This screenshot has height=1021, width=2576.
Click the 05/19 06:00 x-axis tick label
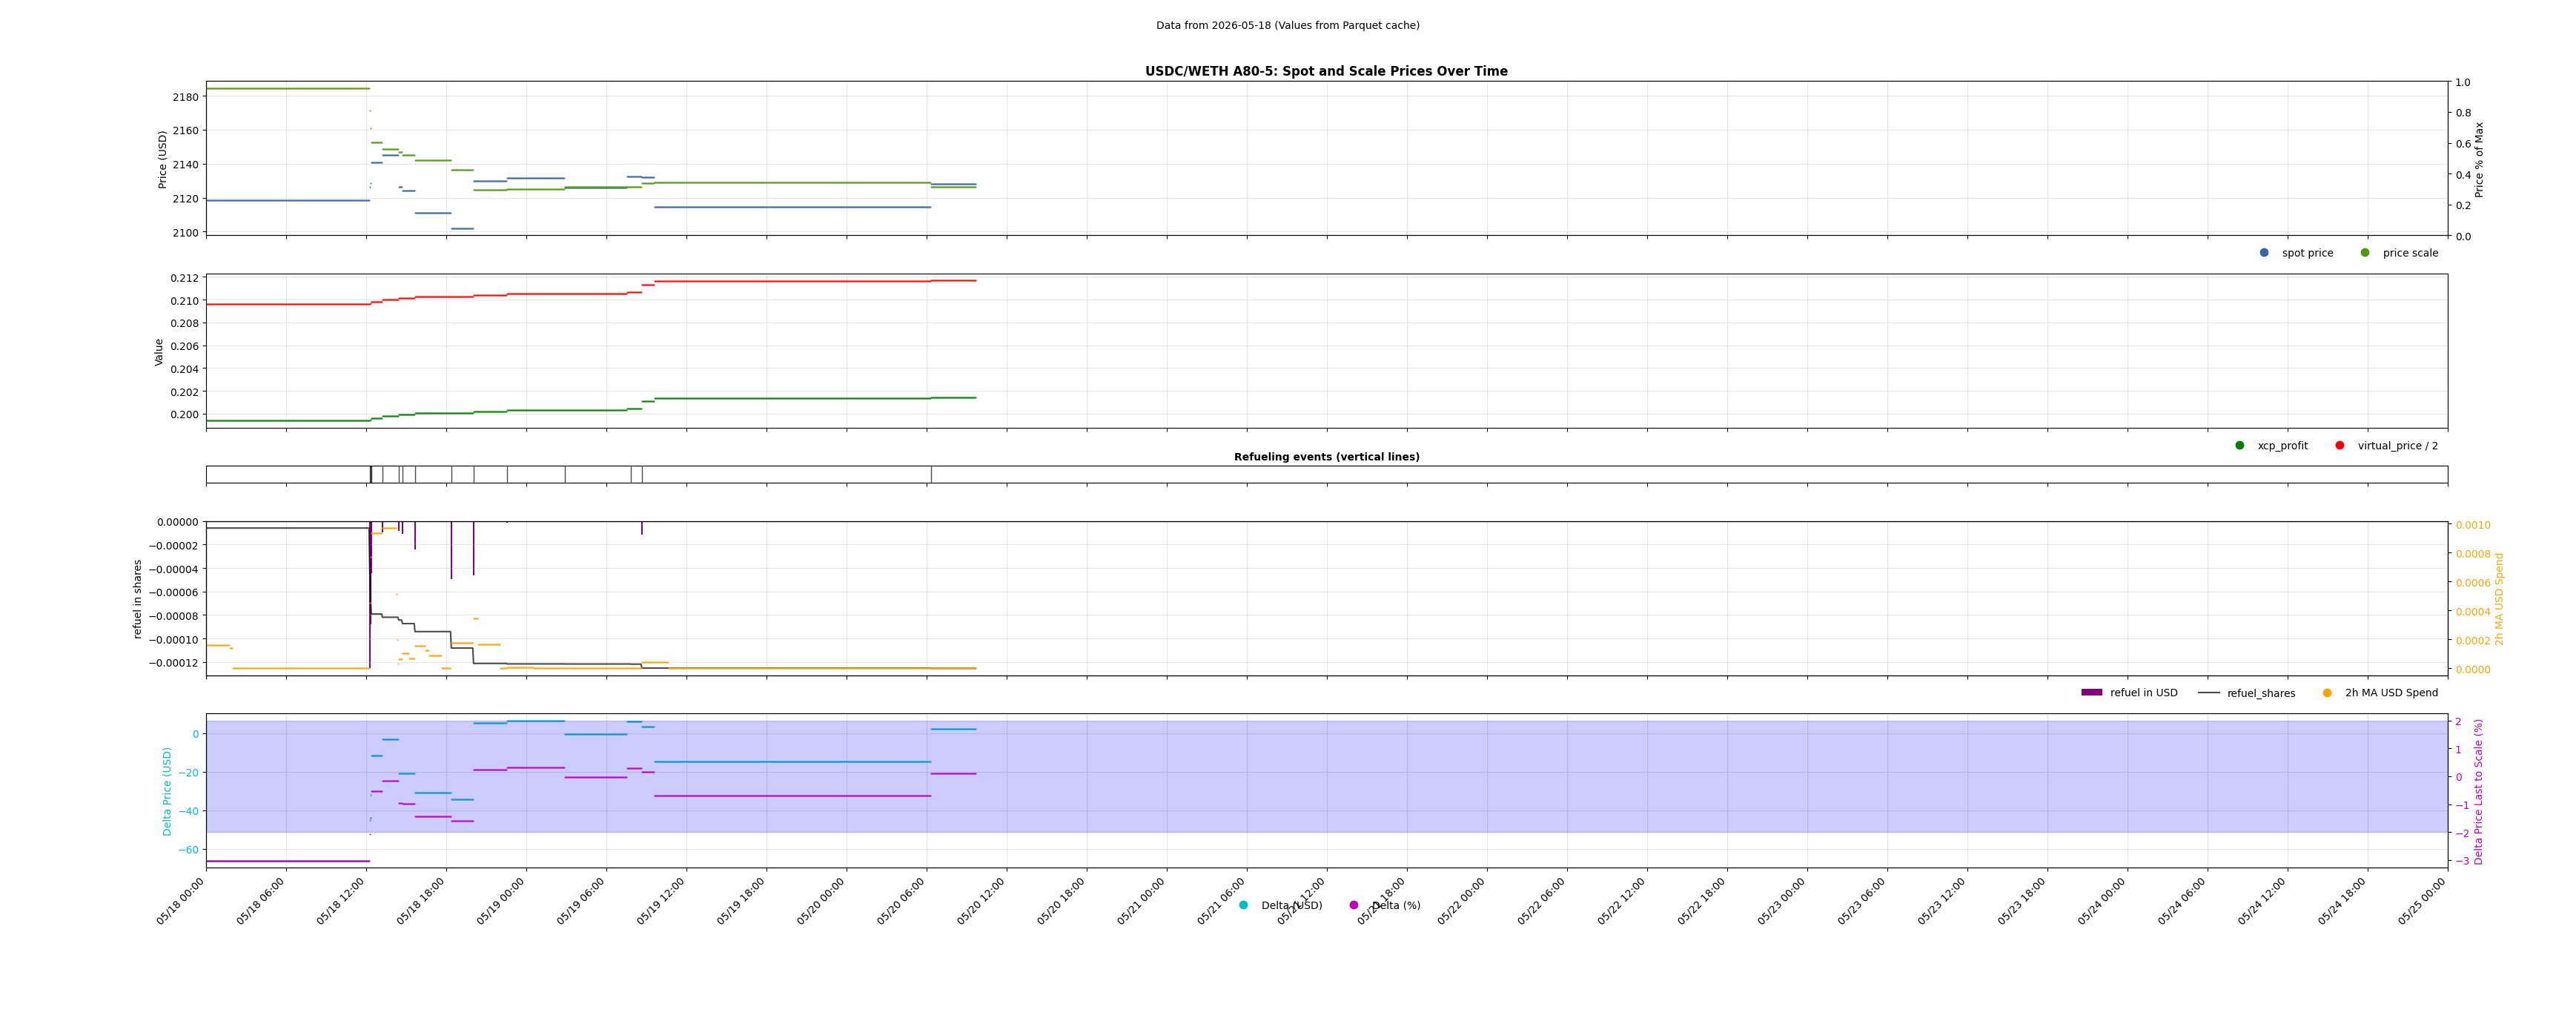581,902
